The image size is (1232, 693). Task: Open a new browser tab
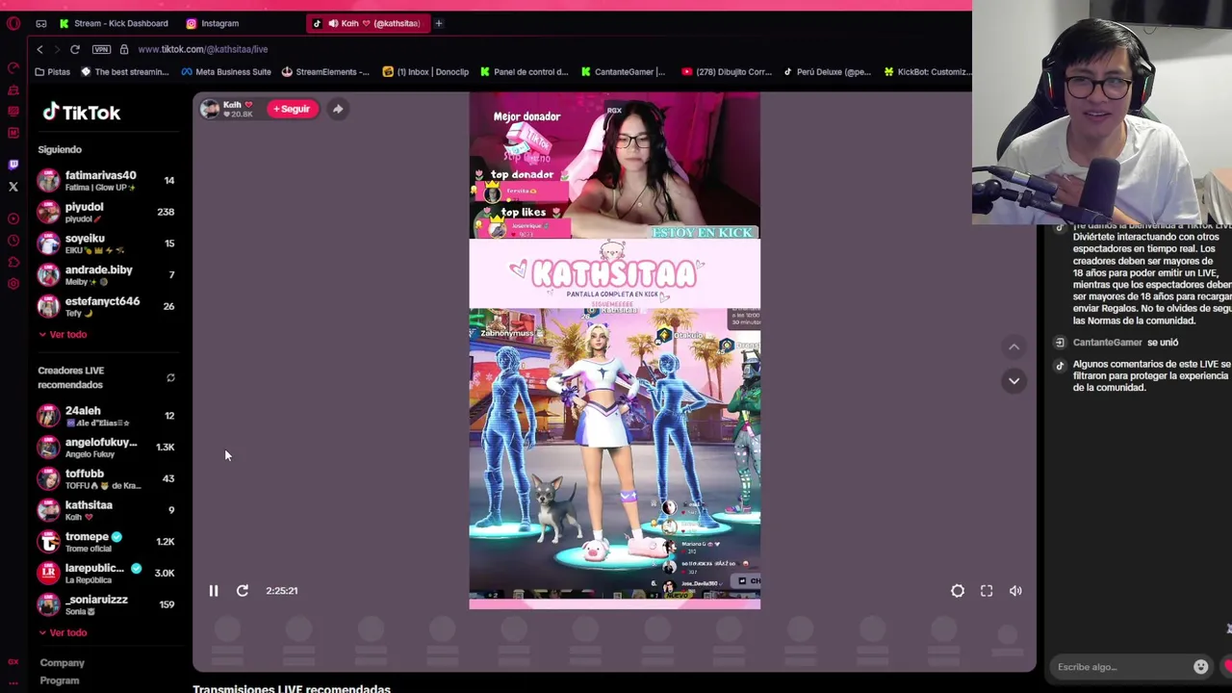438,23
